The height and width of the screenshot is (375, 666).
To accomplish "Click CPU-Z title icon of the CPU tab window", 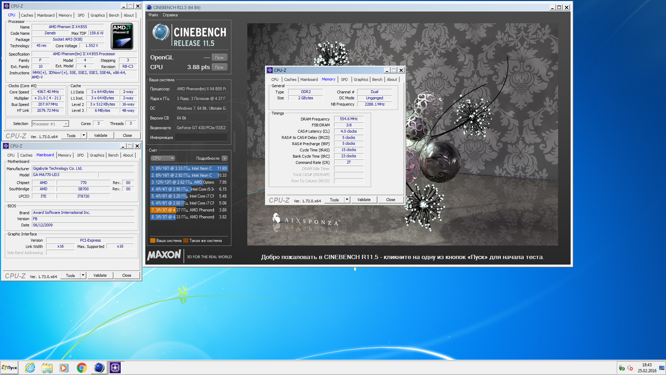I will tap(6, 6).
